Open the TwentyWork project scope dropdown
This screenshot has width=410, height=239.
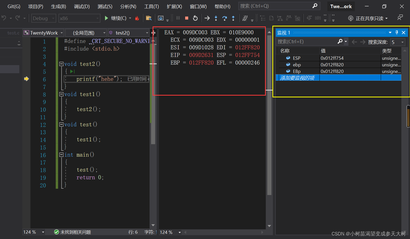coord(43,33)
